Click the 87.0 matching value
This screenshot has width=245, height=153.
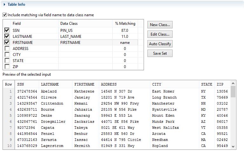pos(125,30)
